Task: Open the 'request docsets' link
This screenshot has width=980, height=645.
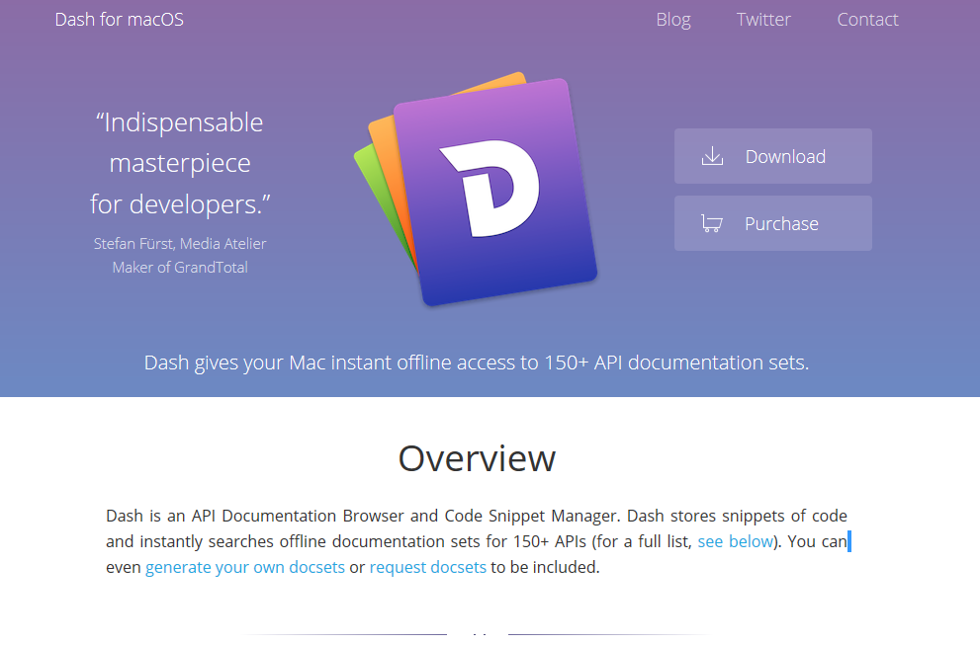Action: [x=428, y=567]
